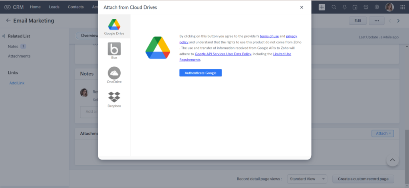
Task: Go back using the arrow beside Email Marketing
Action: tap(8, 20)
